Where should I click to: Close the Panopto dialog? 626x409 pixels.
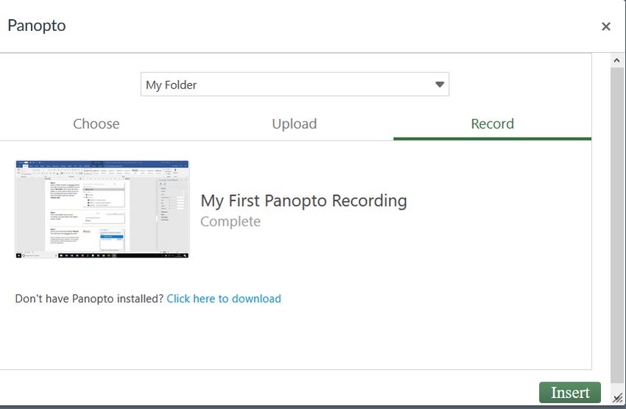(605, 26)
